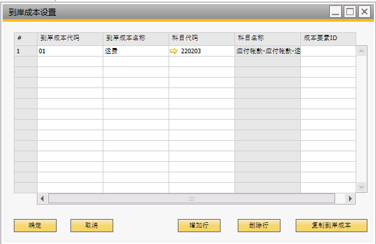Maximize the 到岸成本设置 window
This screenshot has width=376, height=244.
point(350,11)
